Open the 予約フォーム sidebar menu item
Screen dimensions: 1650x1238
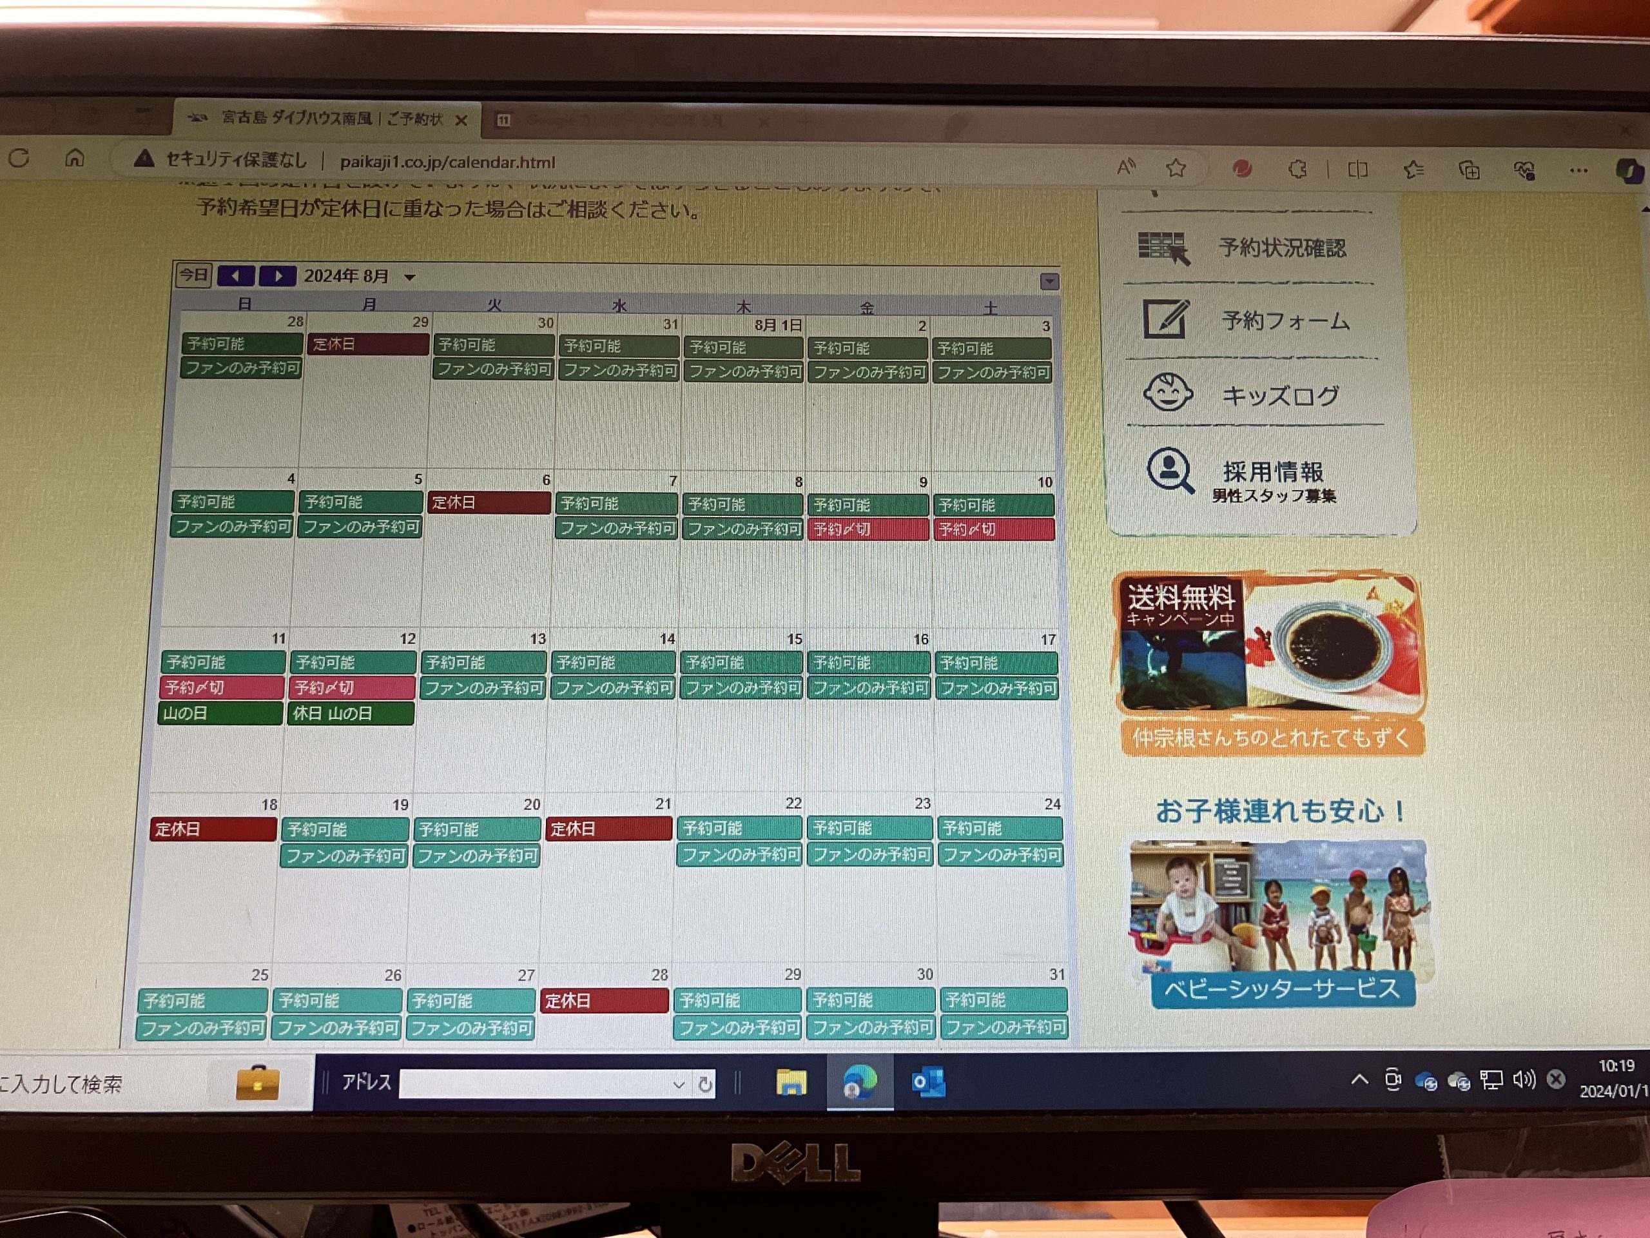click(x=1285, y=321)
